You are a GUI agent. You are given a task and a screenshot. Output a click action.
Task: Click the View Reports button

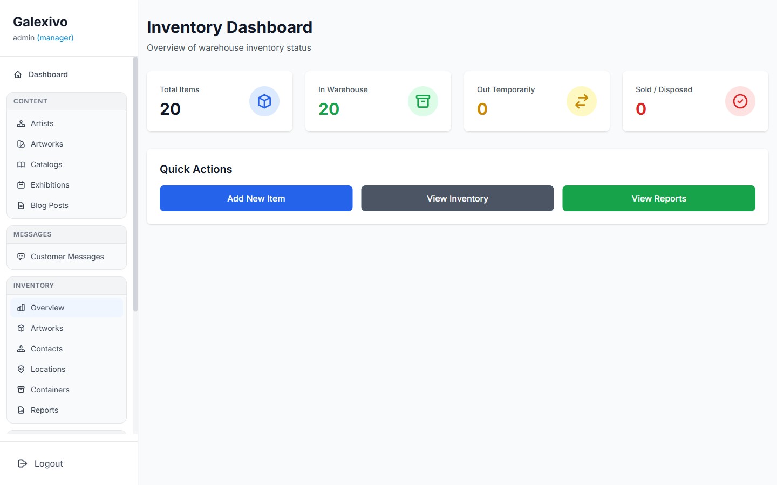point(658,198)
